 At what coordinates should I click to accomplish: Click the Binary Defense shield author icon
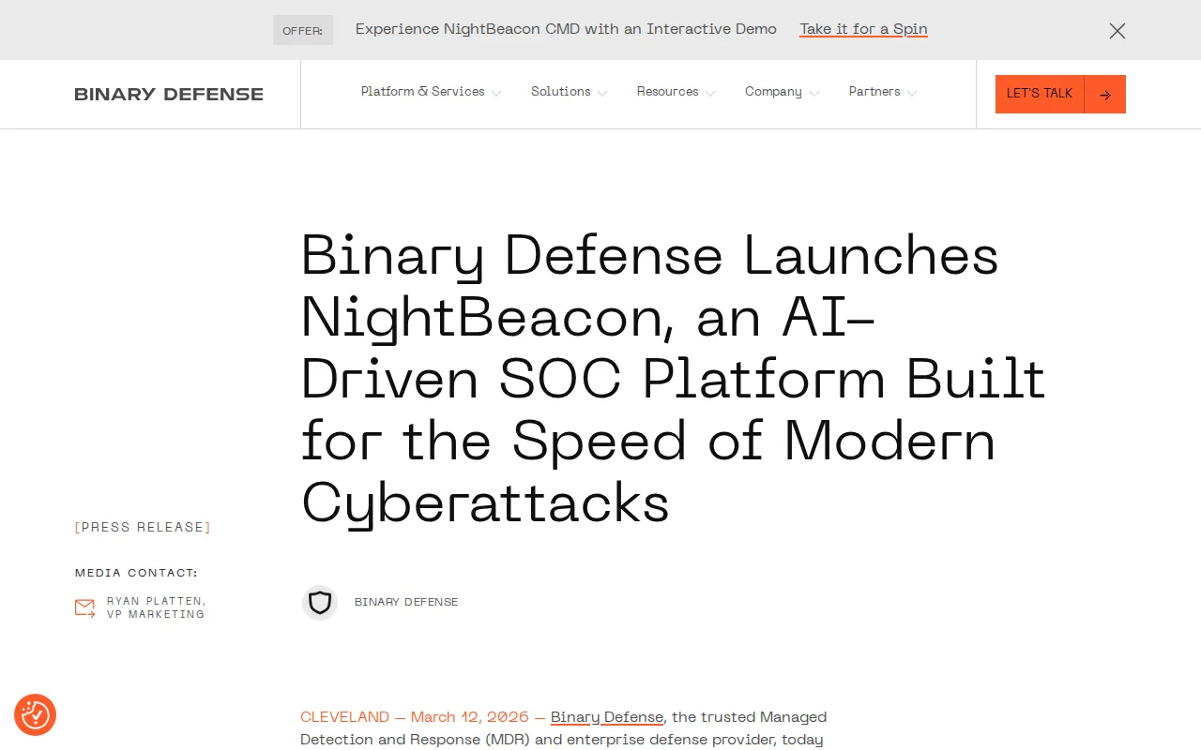tap(320, 603)
